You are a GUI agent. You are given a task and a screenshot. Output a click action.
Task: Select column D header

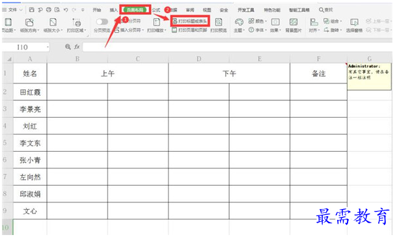198,59
